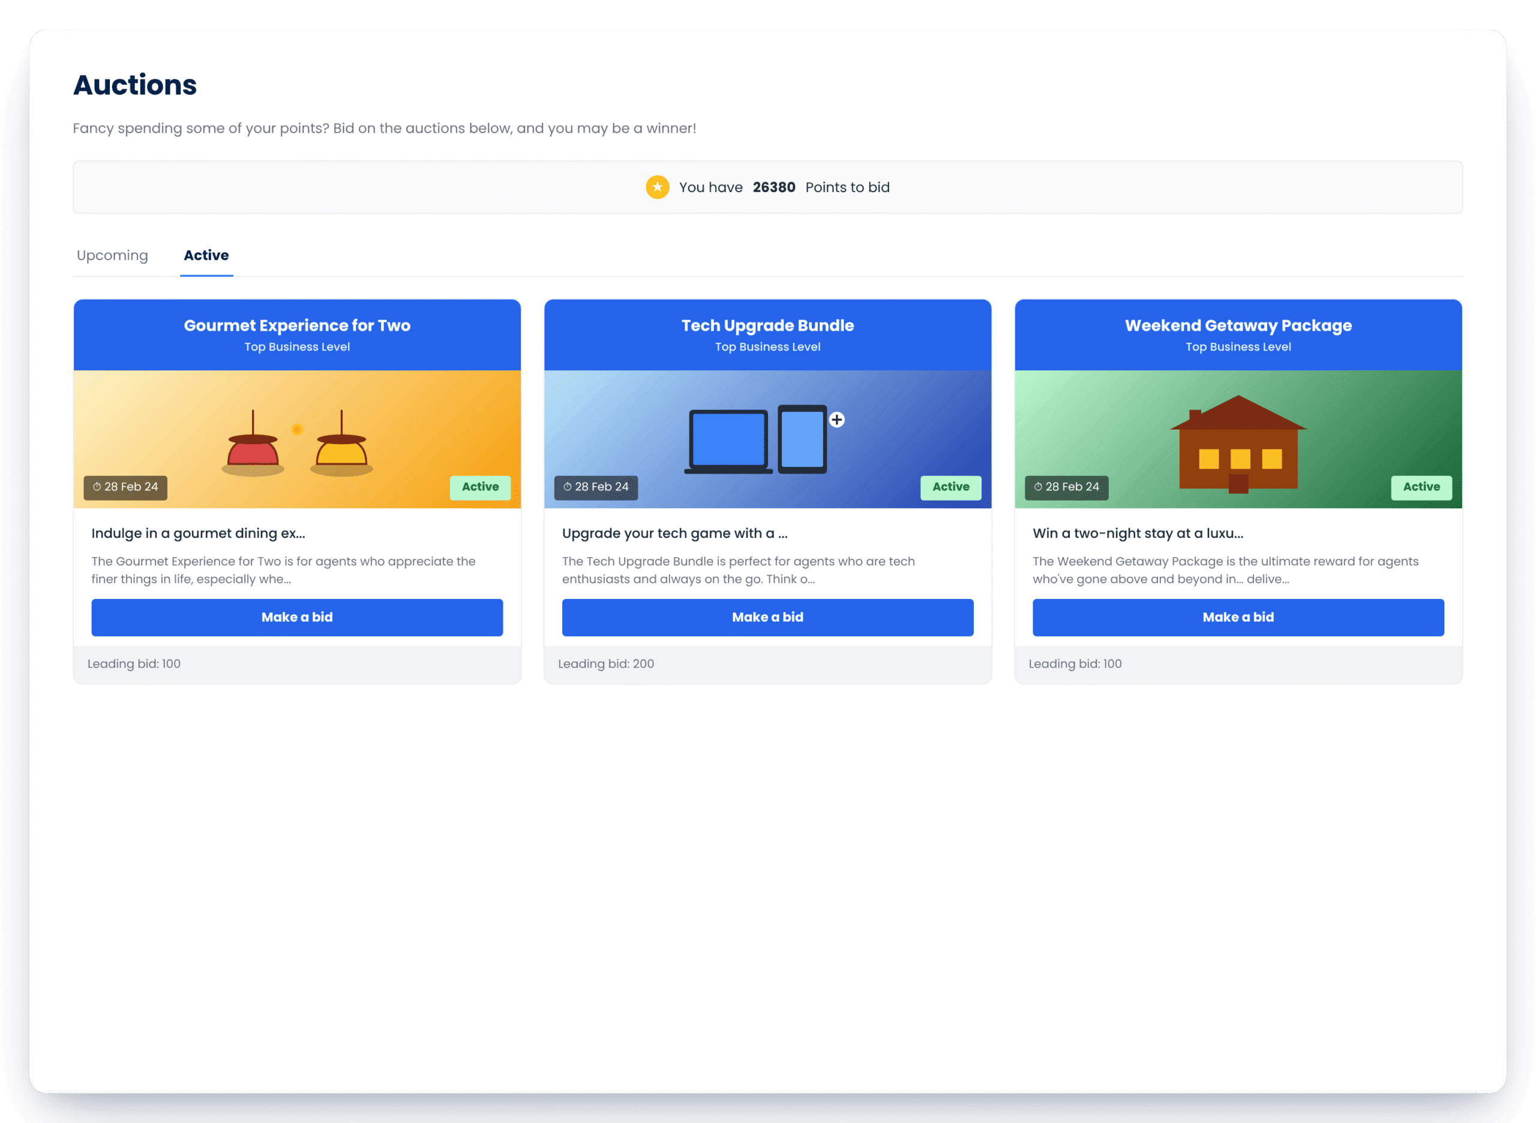Viewport: 1536px width, 1123px height.
Task: Click 'Indulge in a gourmet dining ex...' heading
Action: click(199, 534)
